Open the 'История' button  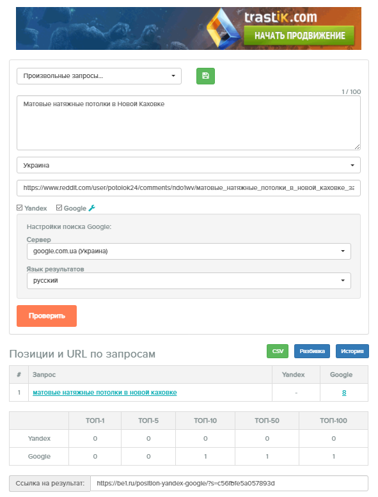click(x=352, y=351)
